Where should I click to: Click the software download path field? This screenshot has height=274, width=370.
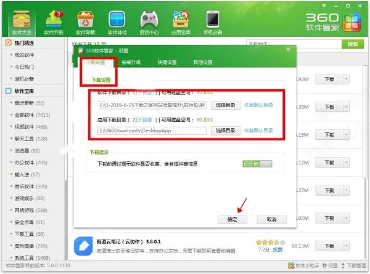[152, 105]
